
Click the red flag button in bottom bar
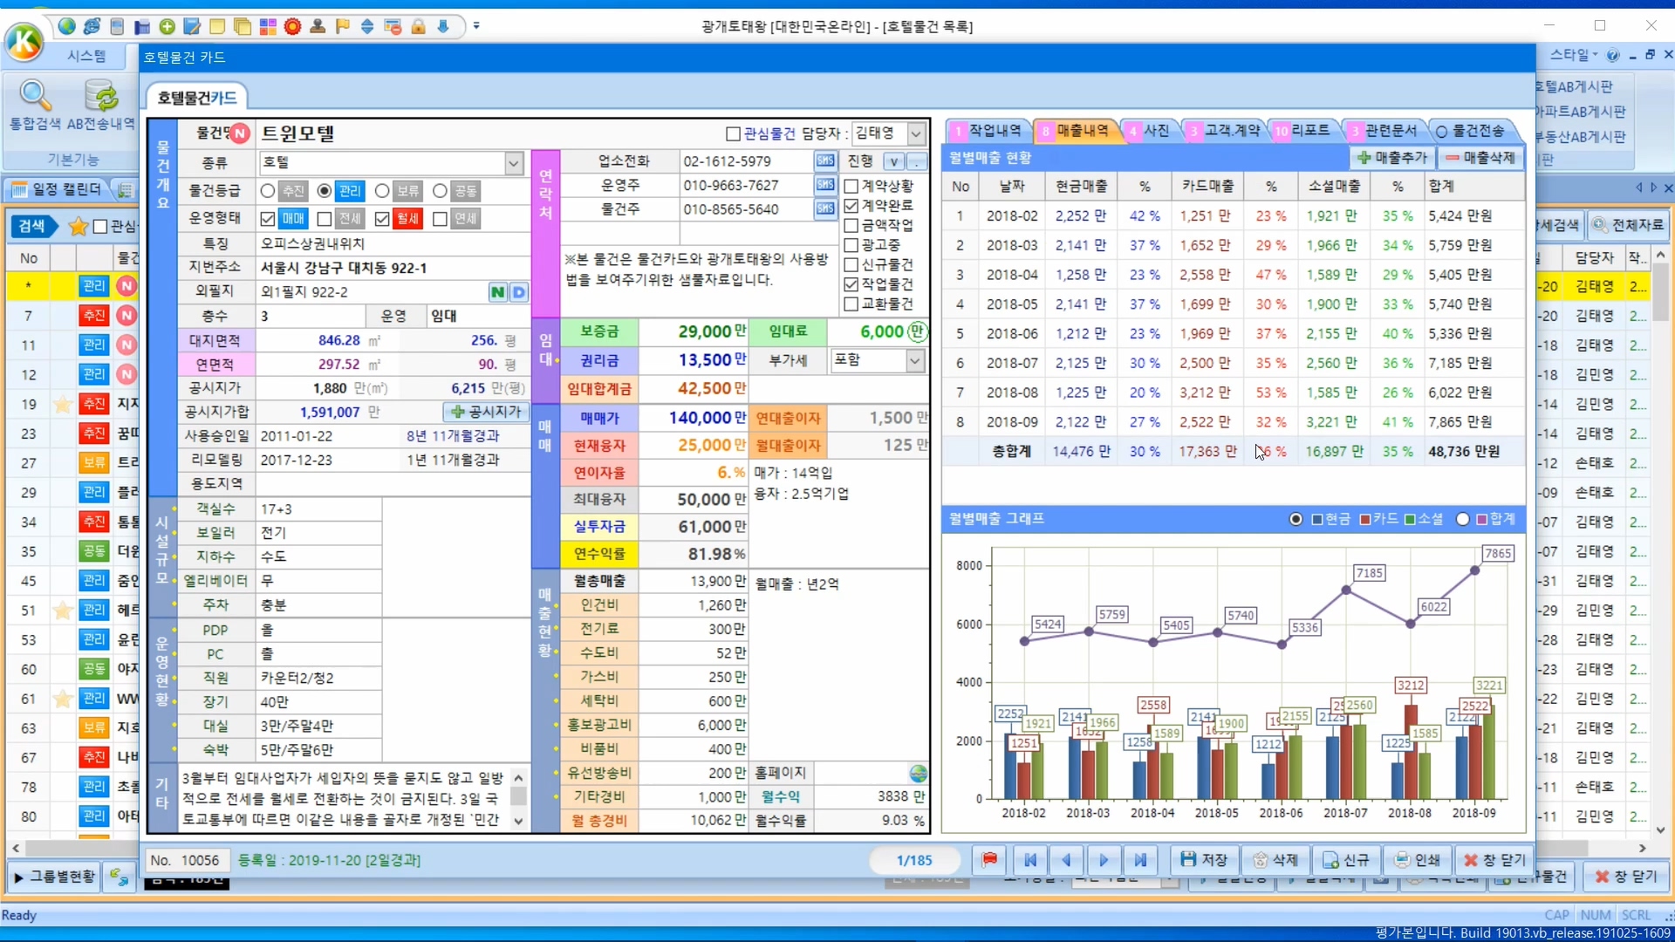pyautogui.click(x=989, y=860)
